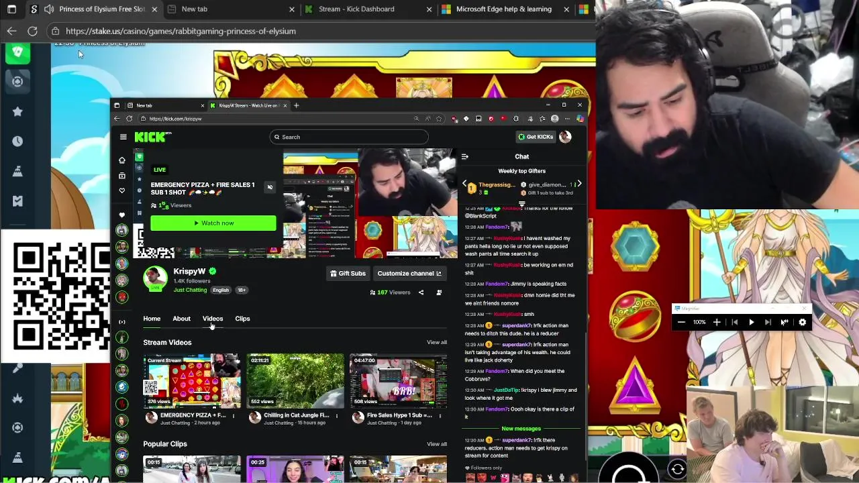Screen dimensions: 859x483
Task: Show next weekly top gifter
Action: point(579,184)
